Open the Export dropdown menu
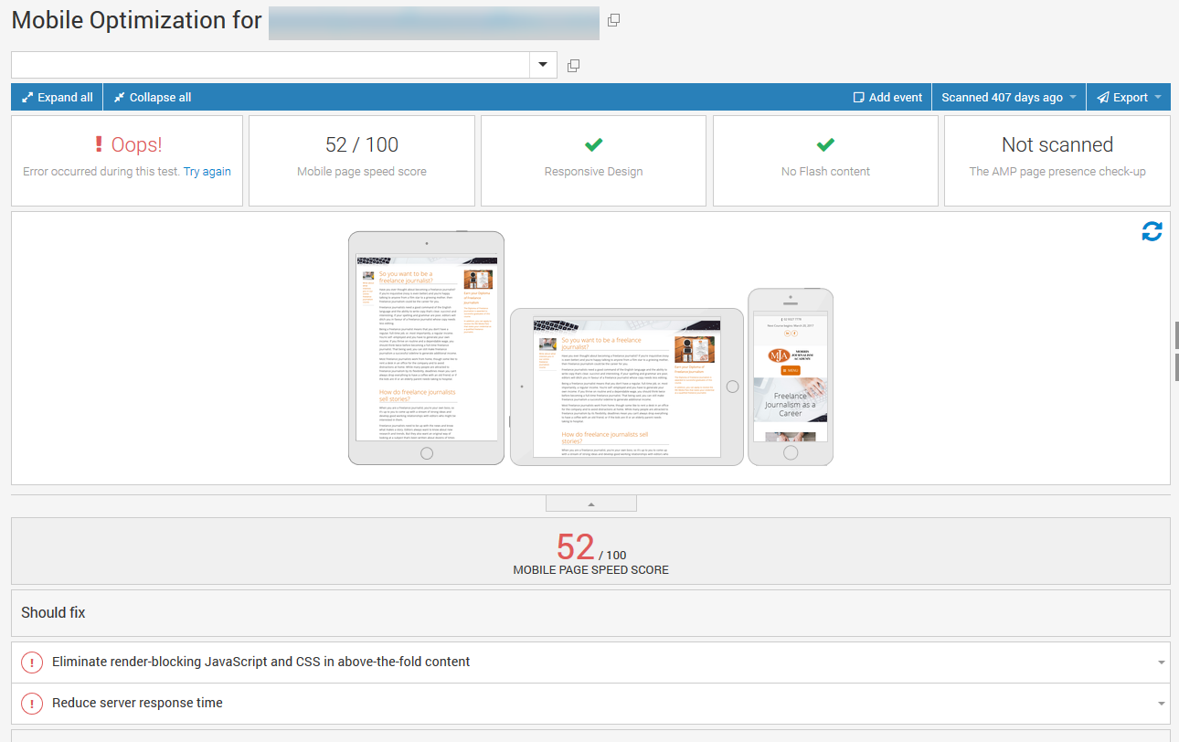 click(x=1129, y=98)
